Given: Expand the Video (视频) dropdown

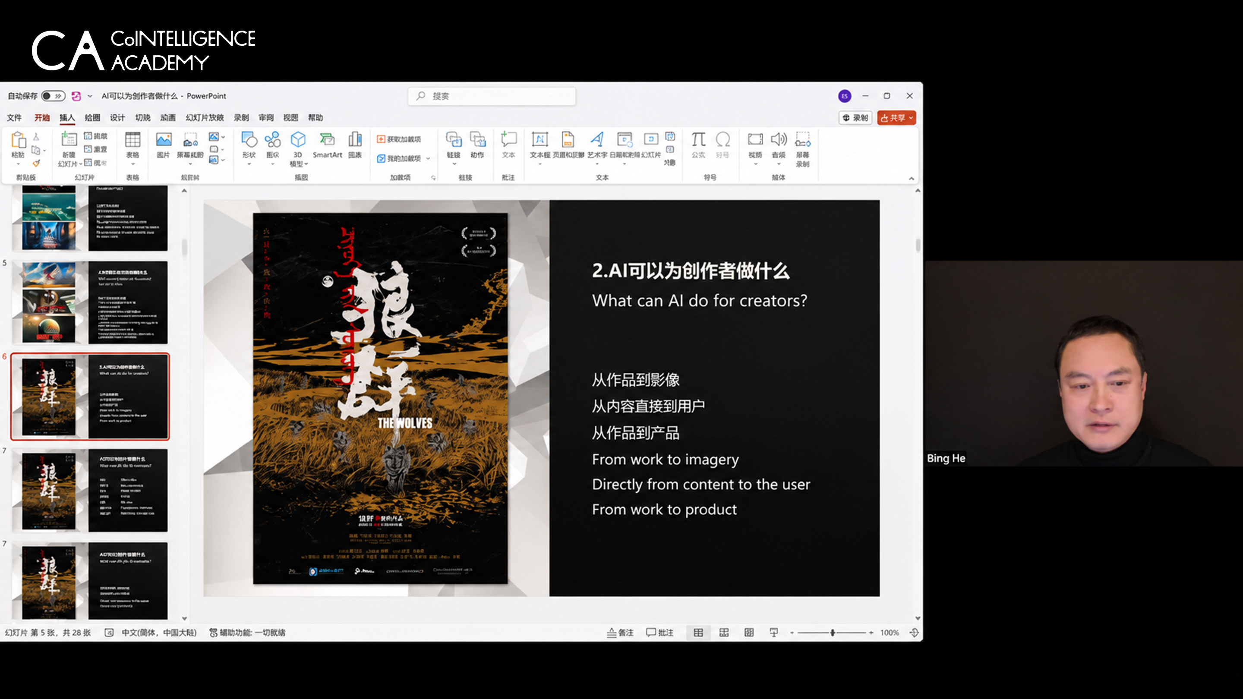Looking at the screenshot, I should (755, 164).
